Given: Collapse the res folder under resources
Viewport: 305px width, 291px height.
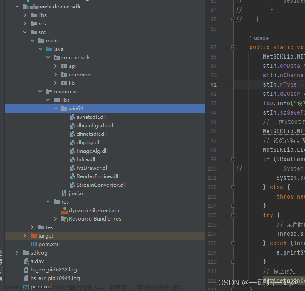Looking at the screenshot, I should (x=48, y=202).
